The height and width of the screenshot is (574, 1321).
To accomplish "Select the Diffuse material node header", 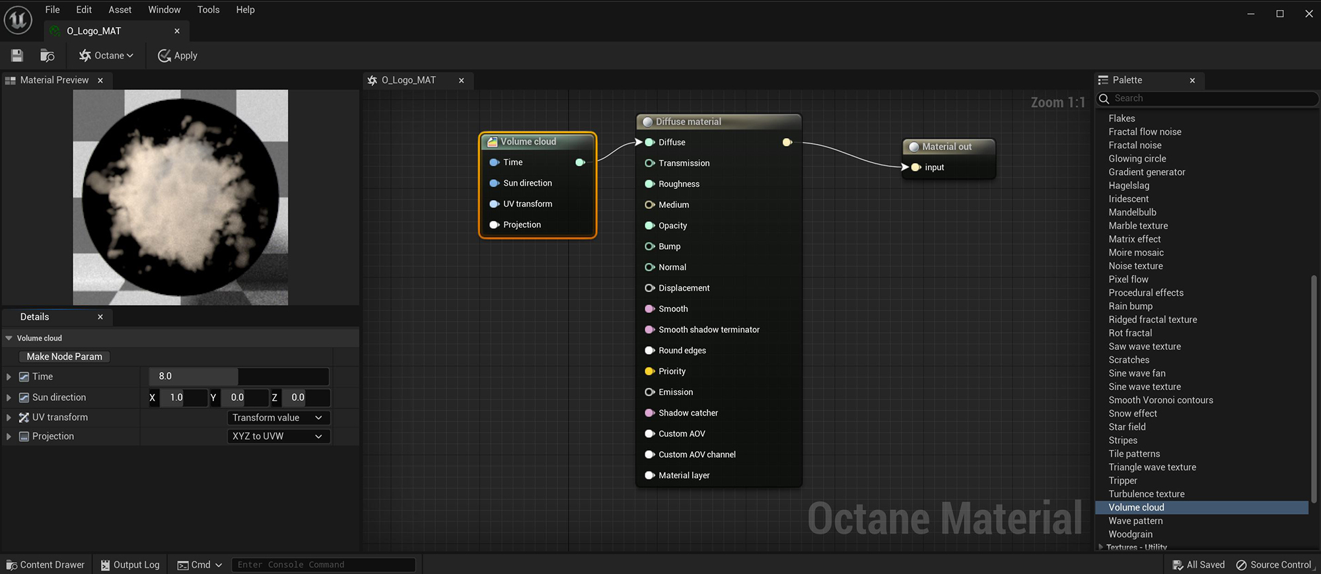I will [719, 122].
